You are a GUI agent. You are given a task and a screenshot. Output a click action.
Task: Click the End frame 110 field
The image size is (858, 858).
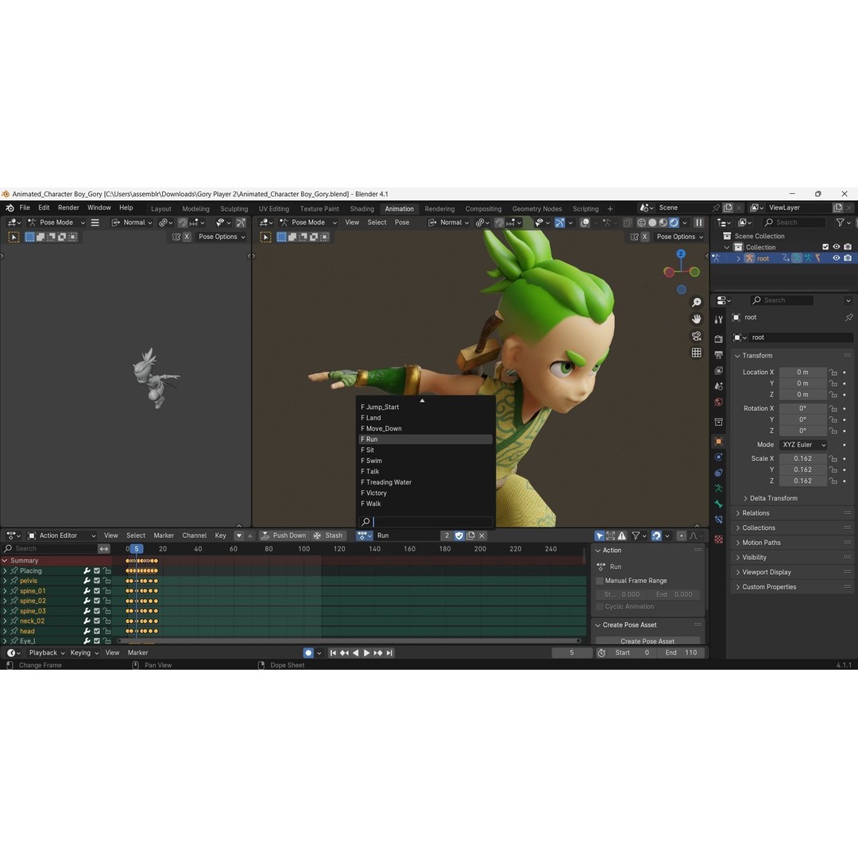[x=680, y=653]
